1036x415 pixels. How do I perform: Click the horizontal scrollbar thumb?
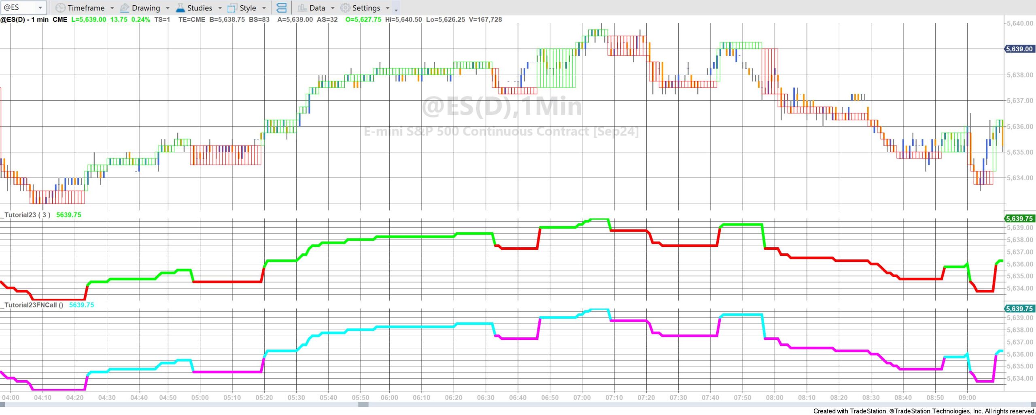pyautogui.click(x=363, y=404)
